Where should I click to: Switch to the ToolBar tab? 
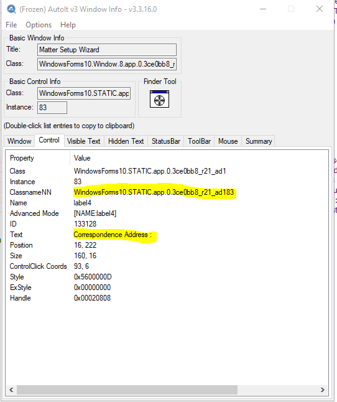pyautogui.click(x=199, y=141)
